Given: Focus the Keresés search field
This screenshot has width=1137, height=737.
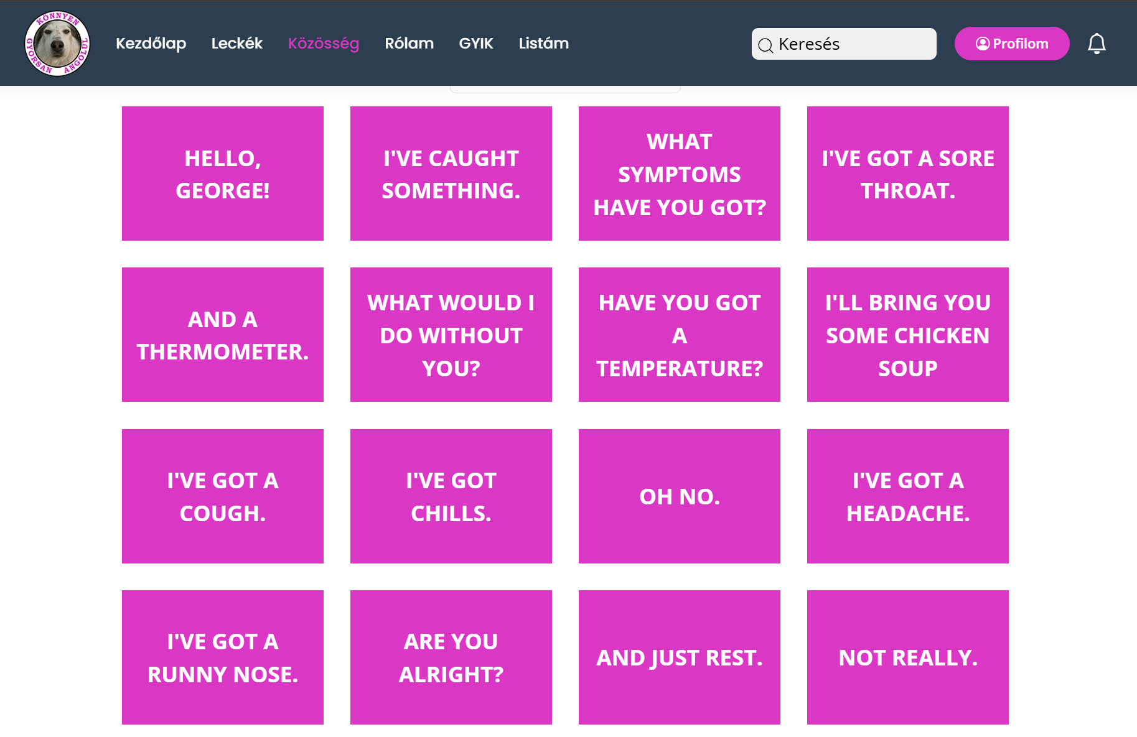Looking at the screenshot, I should click(853, 44).
